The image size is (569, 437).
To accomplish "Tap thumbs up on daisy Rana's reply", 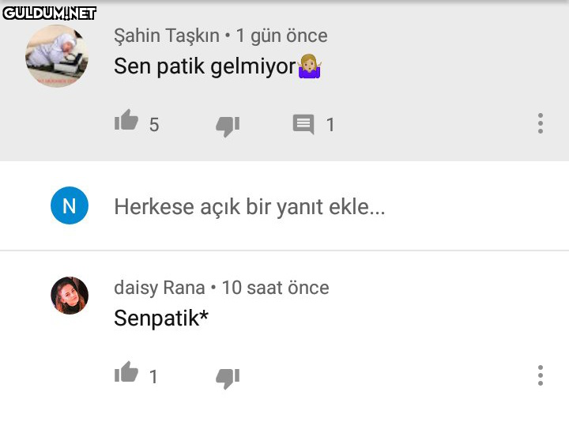I will click(126, 374).
